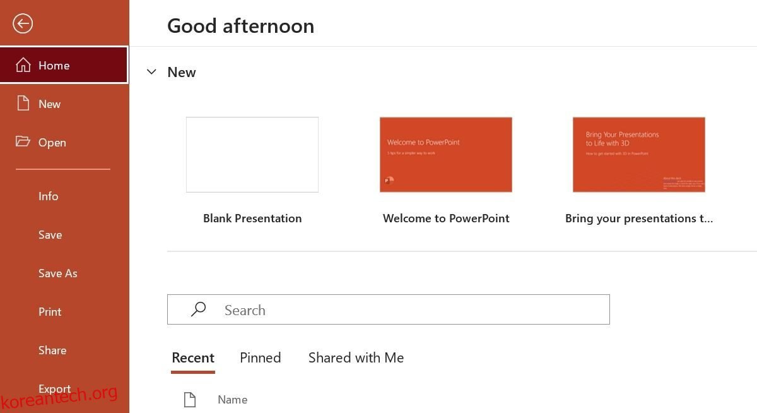Select the Recent tab
The width and height of the screenshot is (757, 413).
[192, 357]
